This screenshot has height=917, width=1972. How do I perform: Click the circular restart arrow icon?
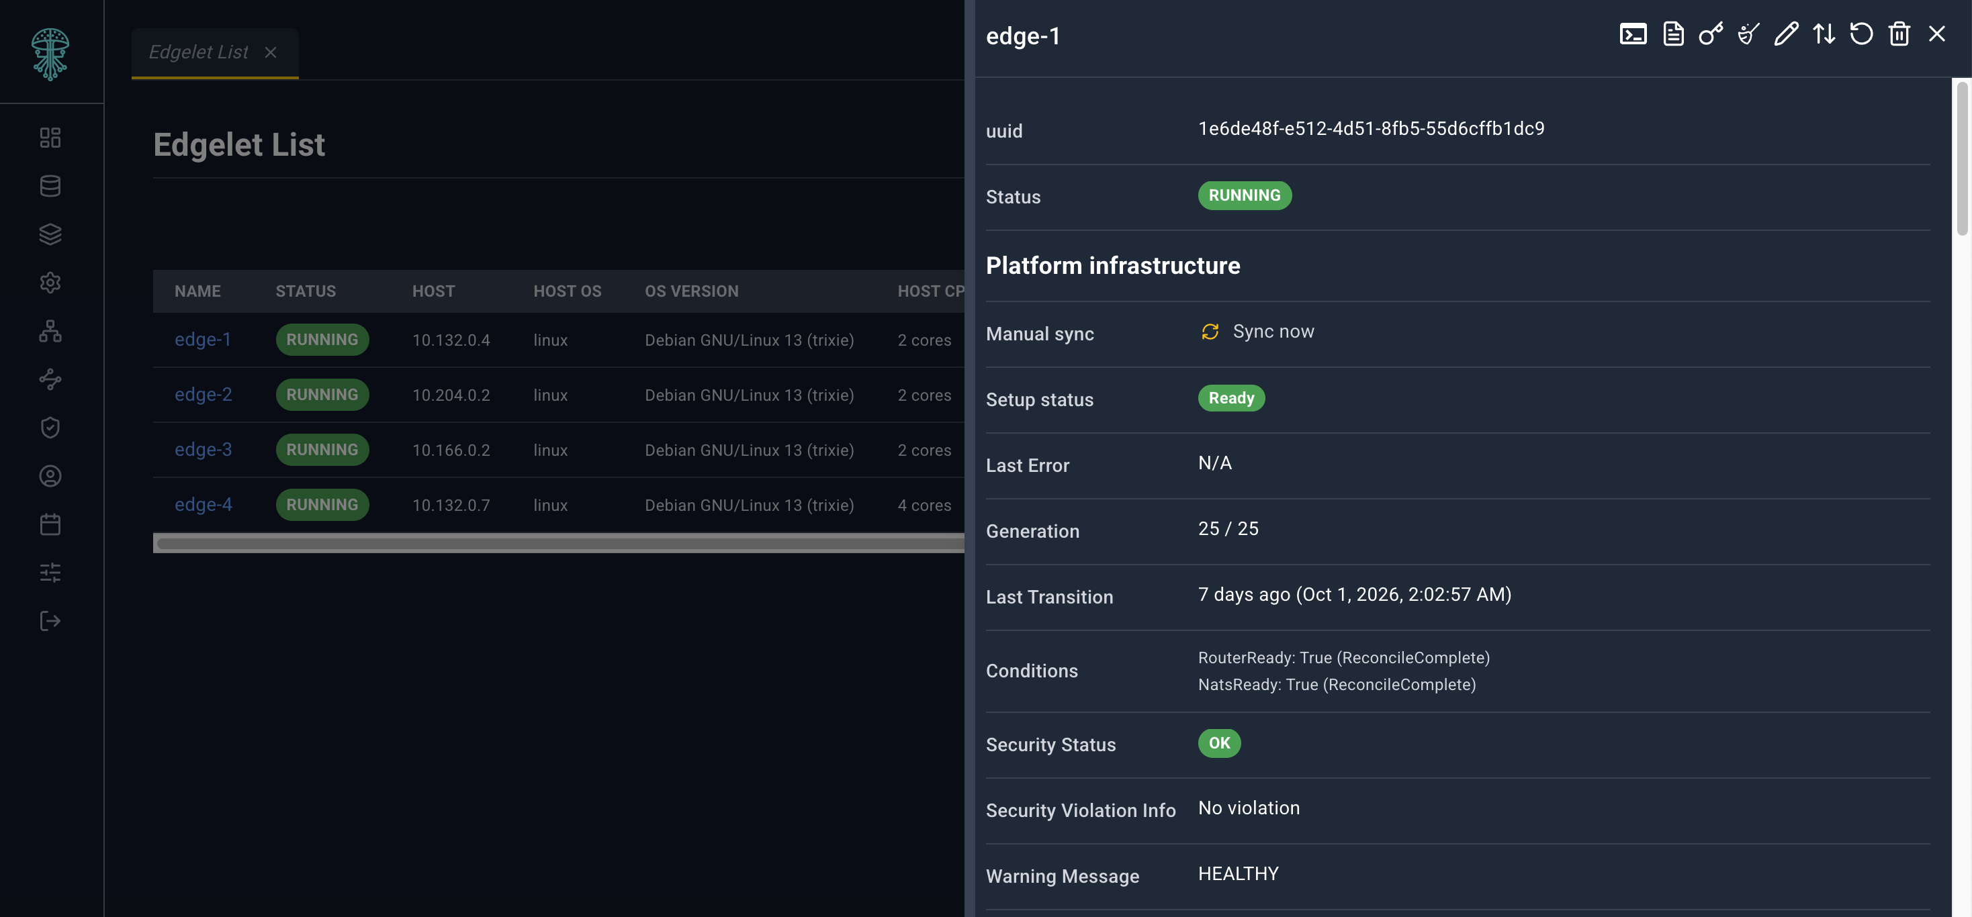coord(1861,34)
